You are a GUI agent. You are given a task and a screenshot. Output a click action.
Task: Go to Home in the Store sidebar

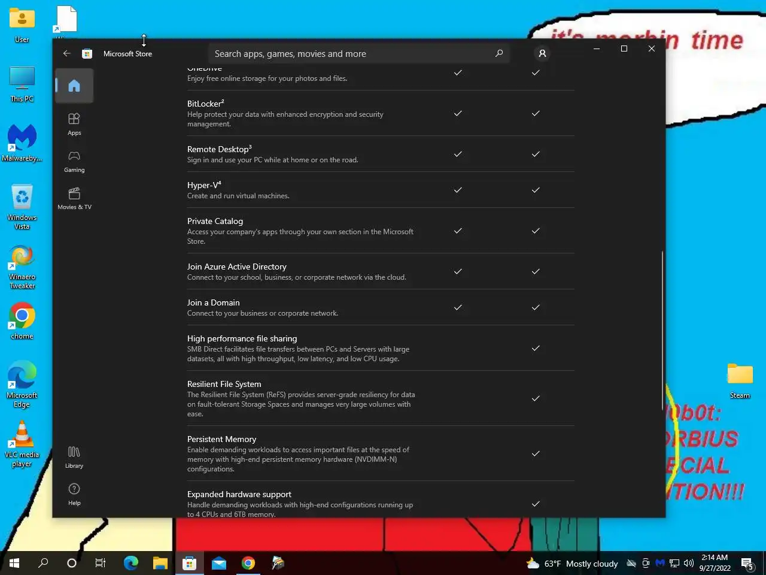pyautogui.click(x=74, y=86)
